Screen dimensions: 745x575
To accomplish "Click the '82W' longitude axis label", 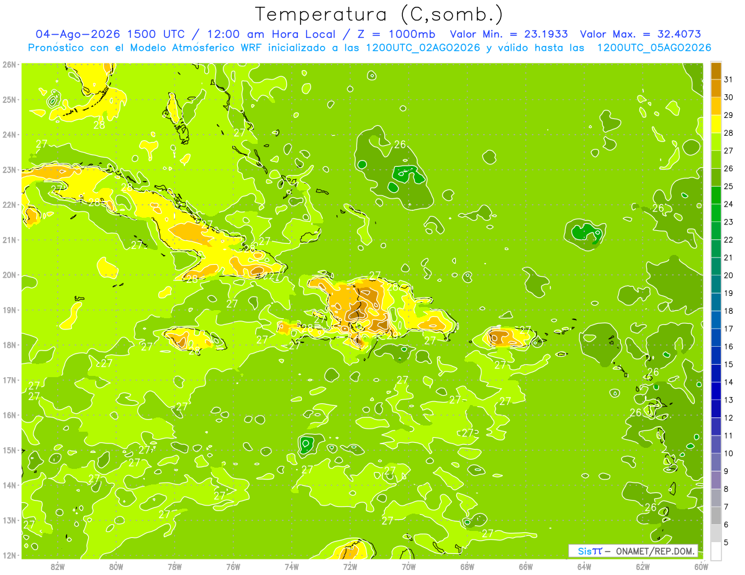I will click(x=58, y=567).
